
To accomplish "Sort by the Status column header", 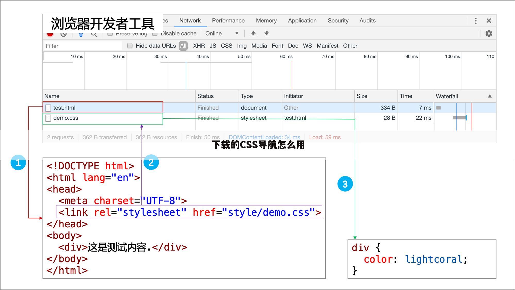I will tap(217, 96).
